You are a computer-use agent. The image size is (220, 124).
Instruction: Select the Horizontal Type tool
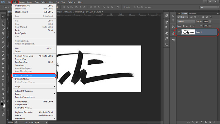coord(3,81)
